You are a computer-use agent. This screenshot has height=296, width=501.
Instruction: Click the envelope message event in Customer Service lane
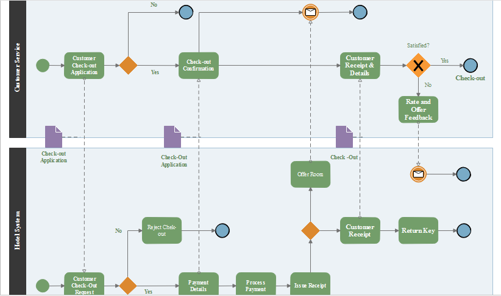pos(311,12)
